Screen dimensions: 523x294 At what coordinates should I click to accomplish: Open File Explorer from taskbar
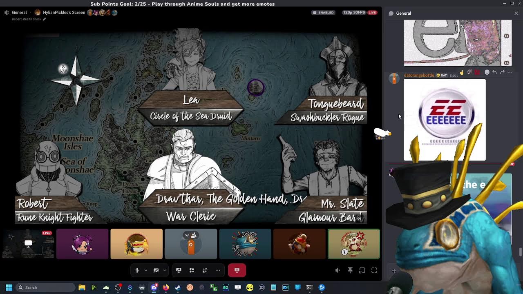82,287
